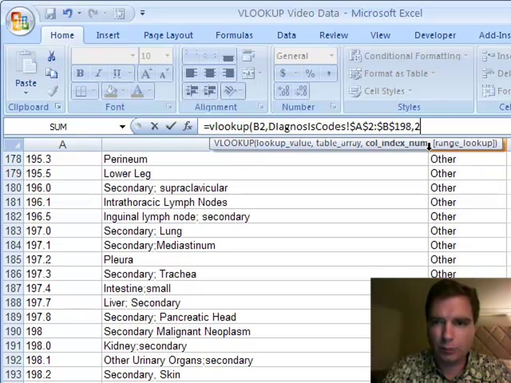This screenshot has height=383, width=511.
Task: Launch the Alignment dialog
Action: coord(261,106)
